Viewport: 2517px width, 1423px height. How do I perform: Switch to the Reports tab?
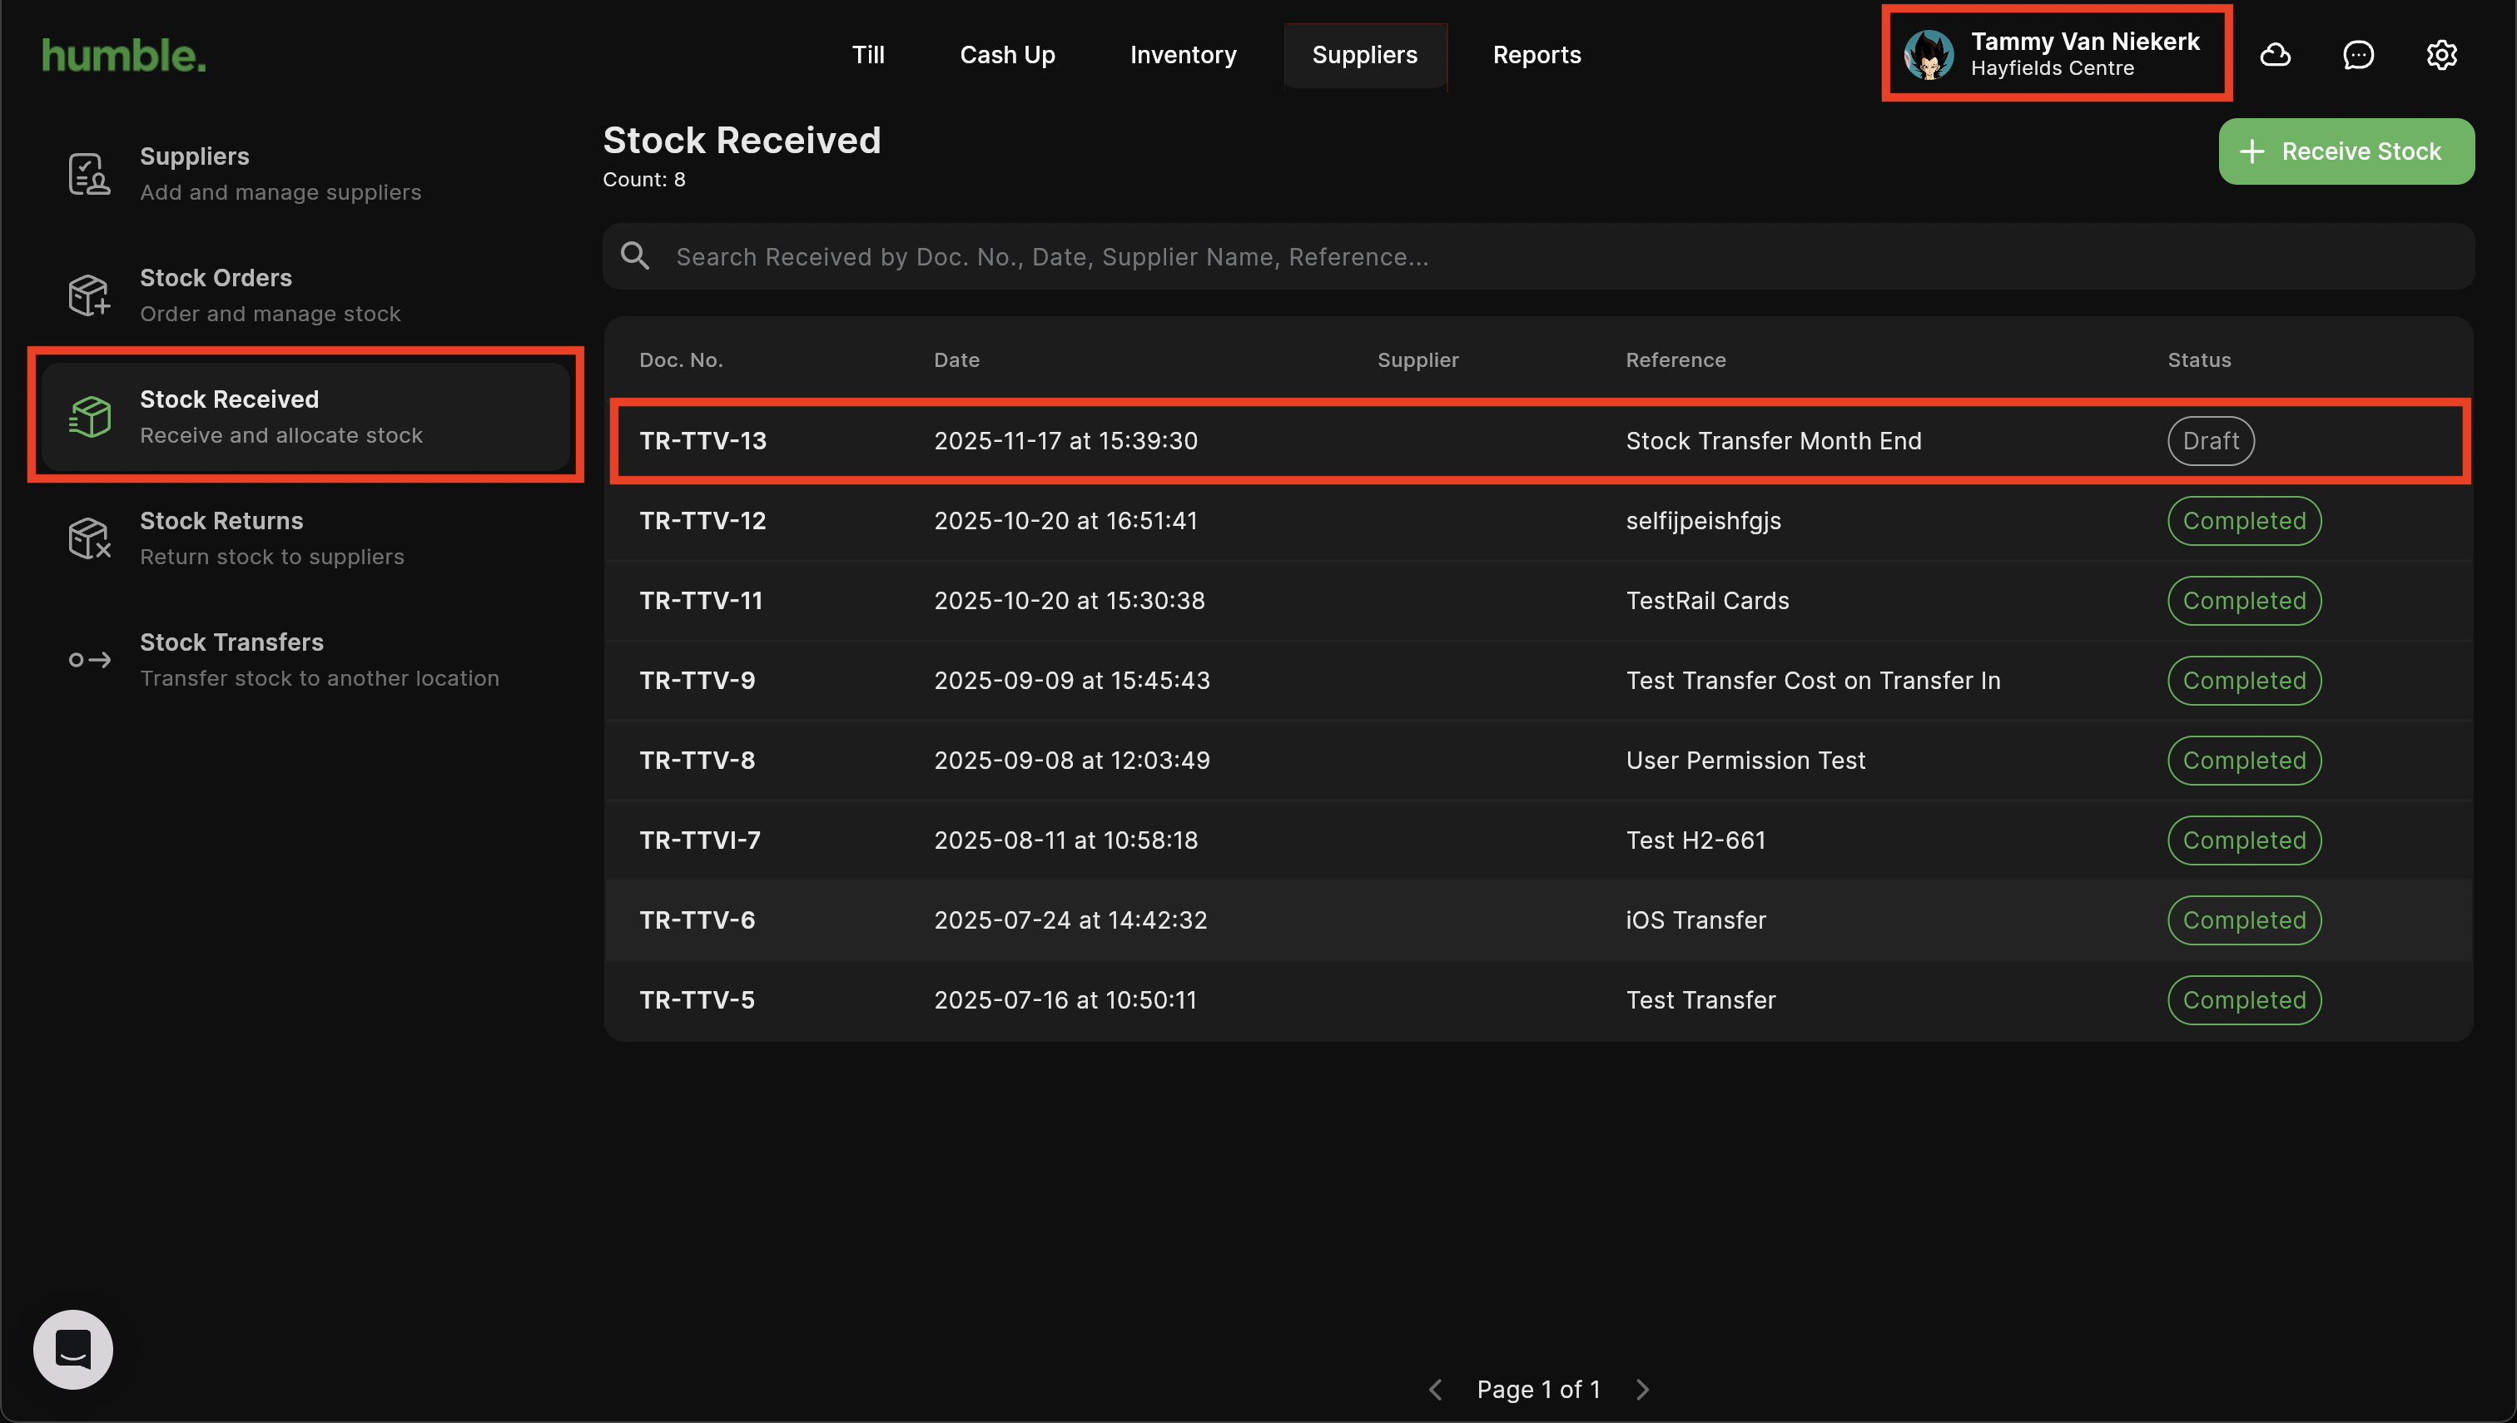[1537, 55]
